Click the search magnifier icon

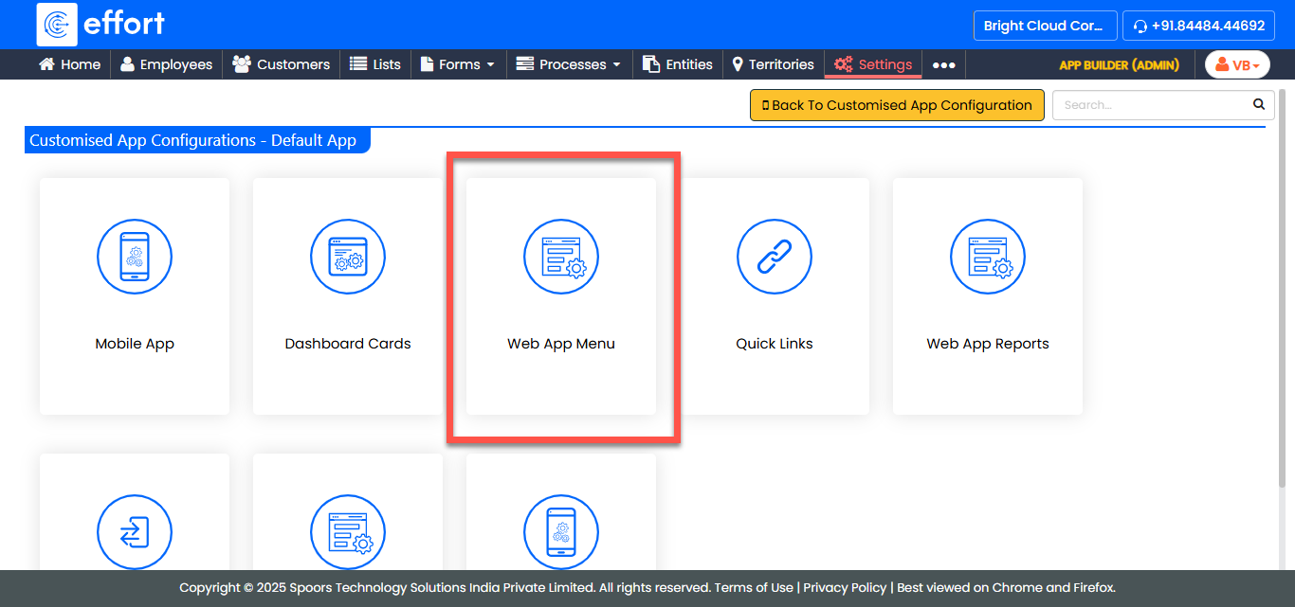[1259, 105]
